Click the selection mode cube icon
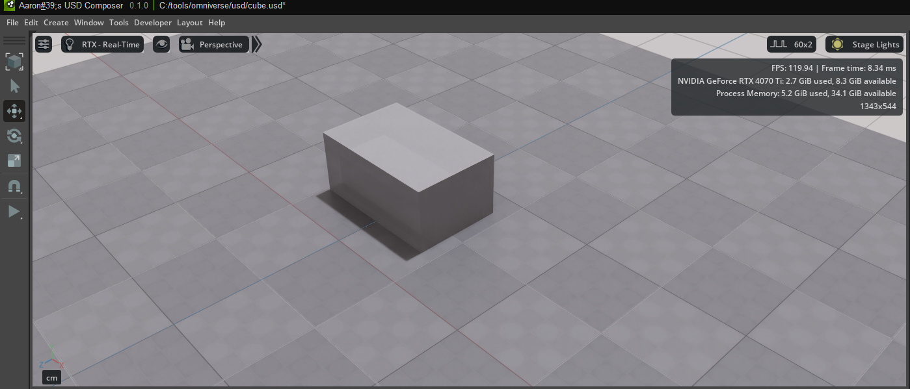Image resolution: width=910 pixels, height=389 pixels. [x=14, y=62]
